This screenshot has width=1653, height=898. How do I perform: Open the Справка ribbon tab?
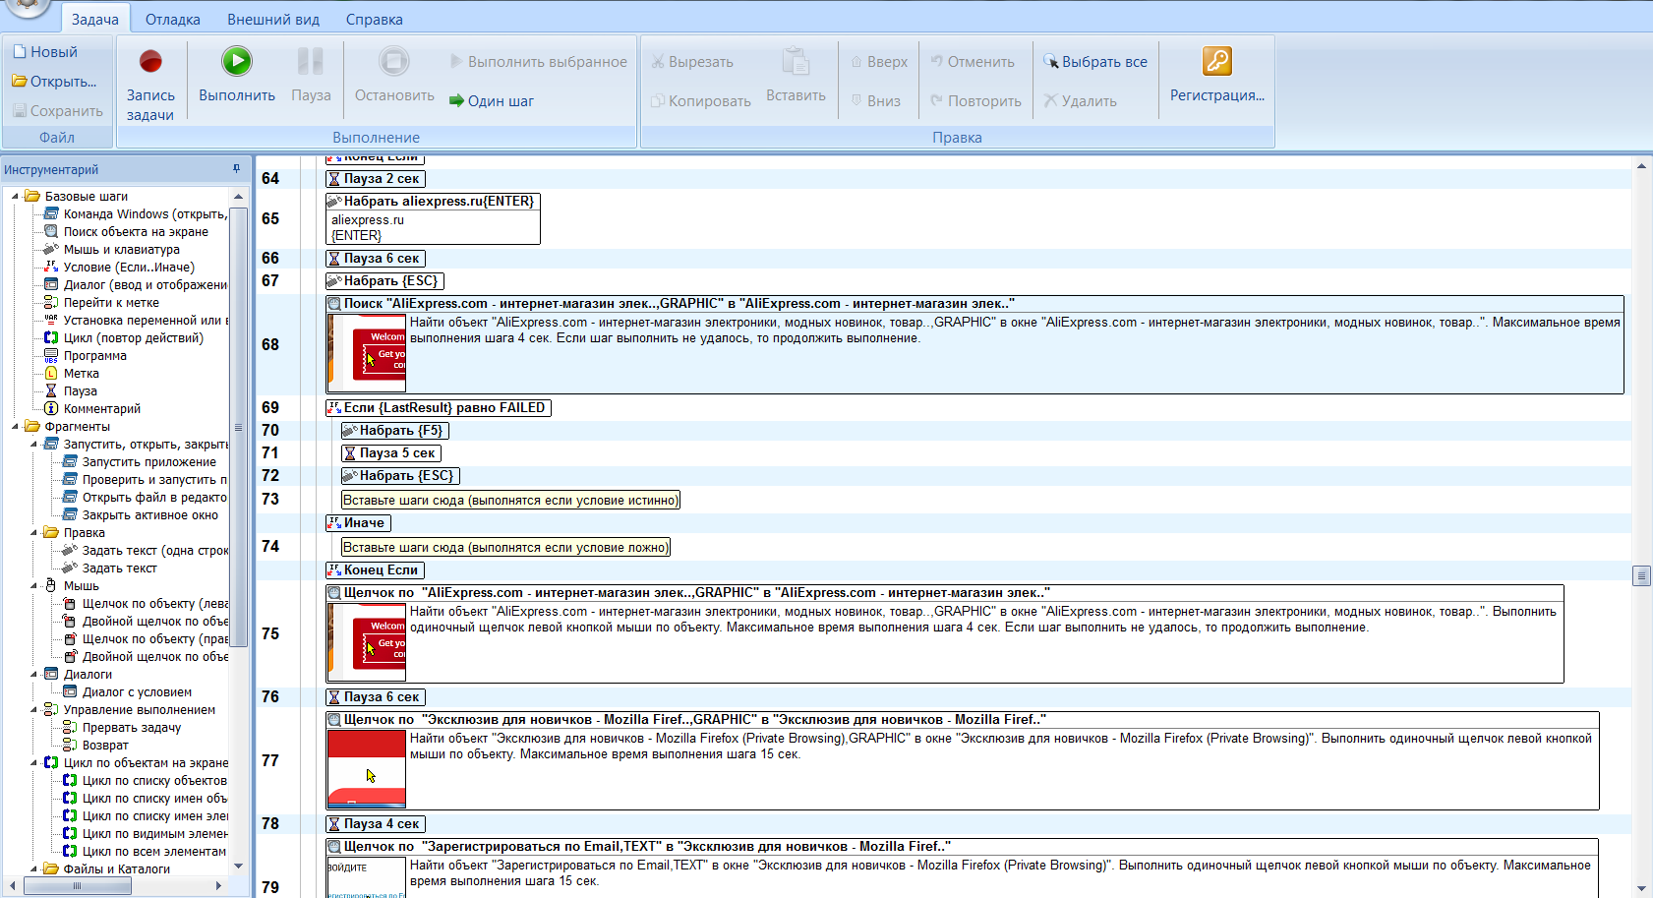pyautogui.click(x=375, y=20)
